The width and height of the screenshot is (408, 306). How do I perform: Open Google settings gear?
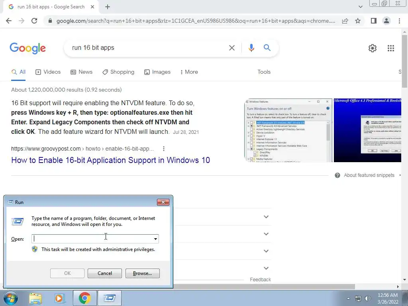(373, 48)
